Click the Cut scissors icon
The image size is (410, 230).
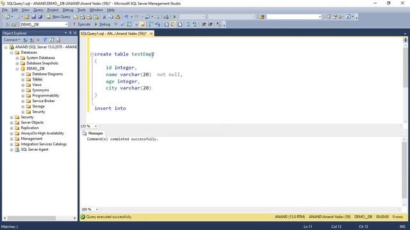(x=104, y=17)
